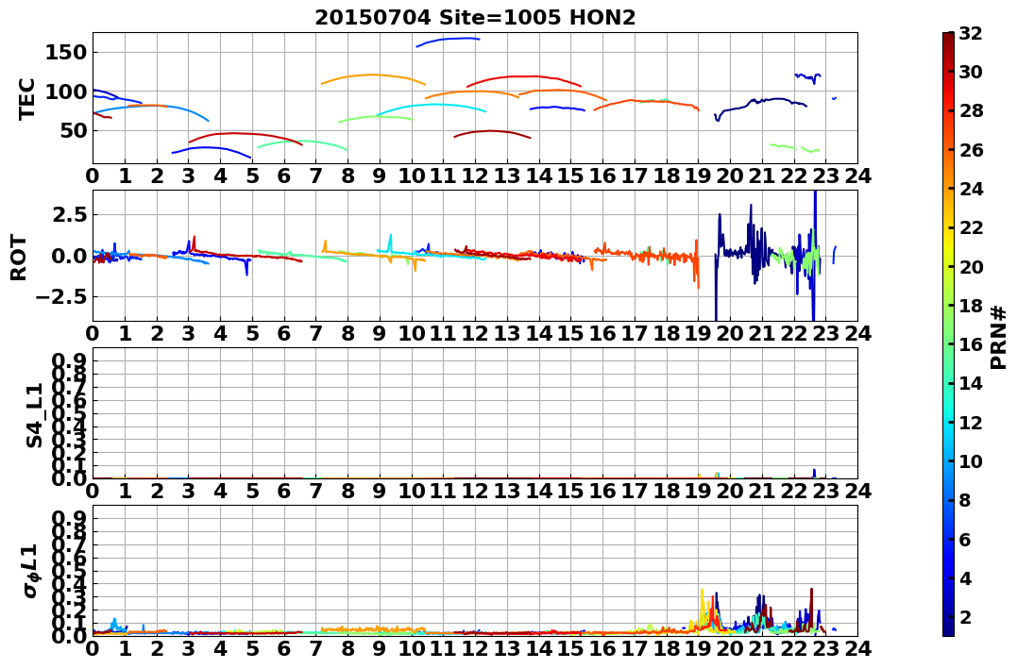The image size is (1017, 669).
Task: Click the 2 tick on the colorbar
Action: pyautogui.click(x=964, y=616)
